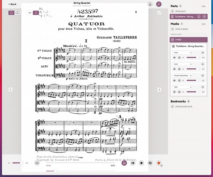Open player more options ellipsis

point(37,163)
